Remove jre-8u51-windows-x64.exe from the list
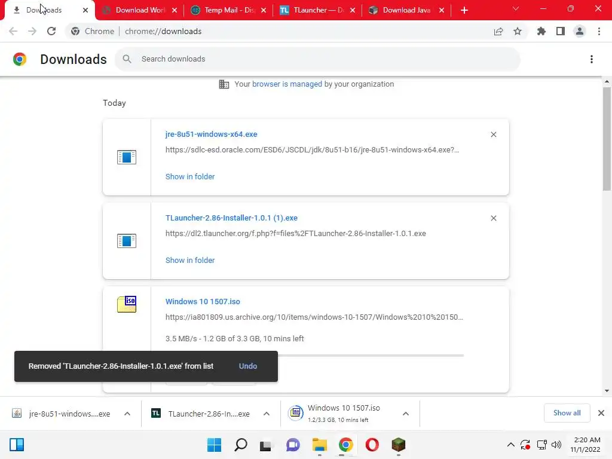612x459 pixels. (493, 134)
